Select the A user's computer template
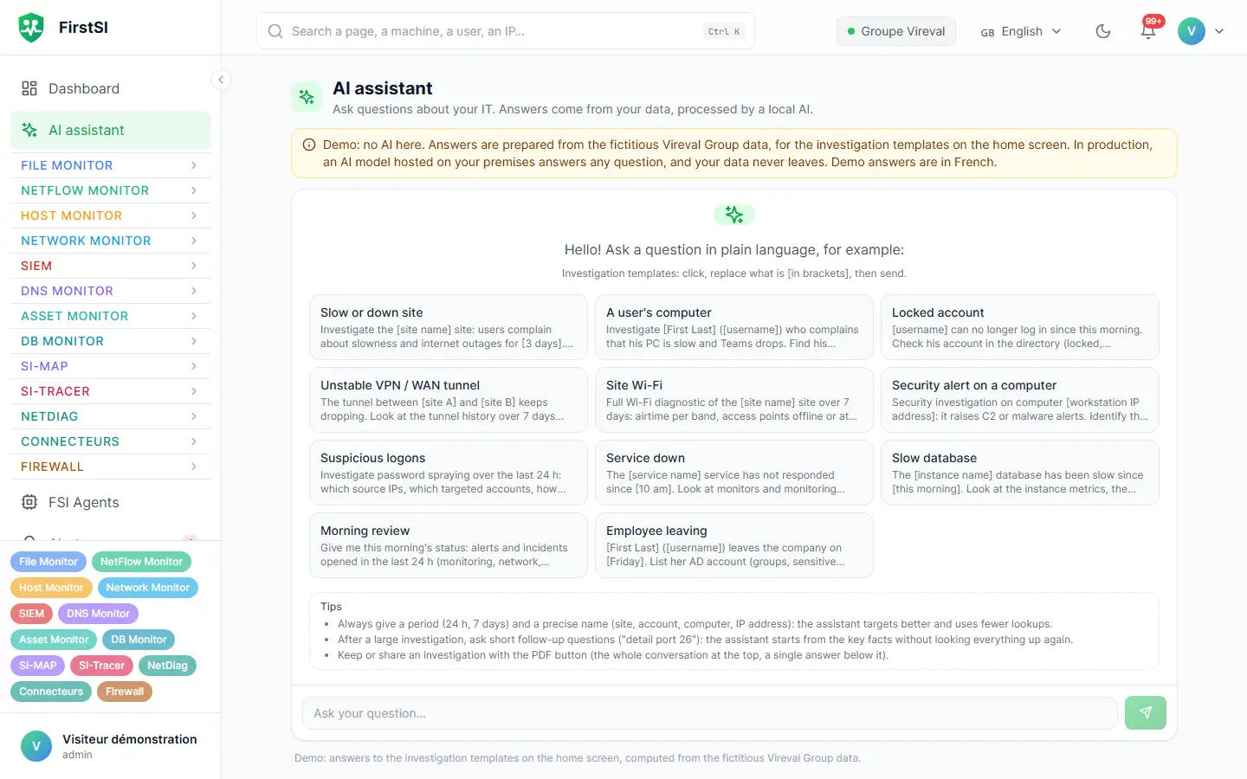Screen dimensions: 1247x779 [734, 327]
